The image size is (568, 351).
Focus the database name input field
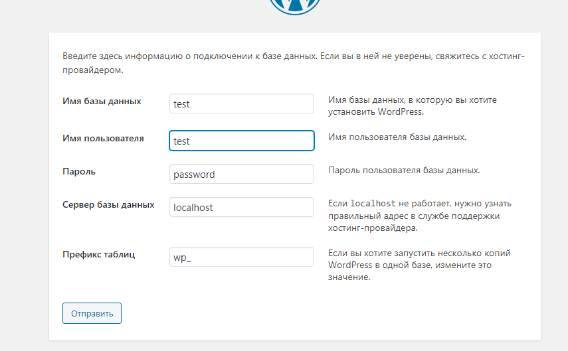242,104
